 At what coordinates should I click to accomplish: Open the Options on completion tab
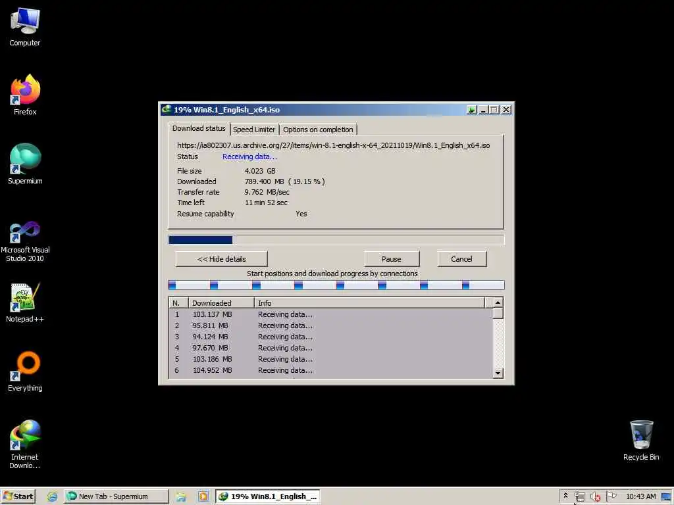coord(318,130)
